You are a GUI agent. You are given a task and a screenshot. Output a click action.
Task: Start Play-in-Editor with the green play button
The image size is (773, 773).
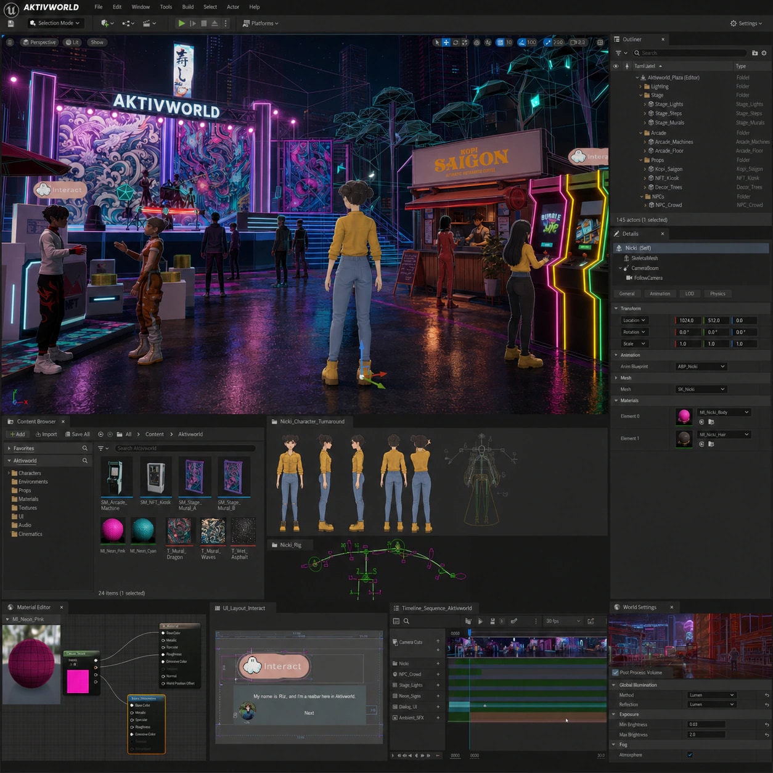181,23
